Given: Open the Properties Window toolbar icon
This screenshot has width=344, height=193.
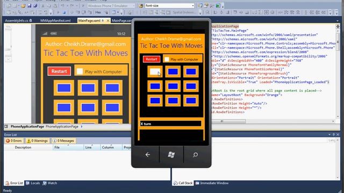Looking at the screenshot, I should click(206, 6).
